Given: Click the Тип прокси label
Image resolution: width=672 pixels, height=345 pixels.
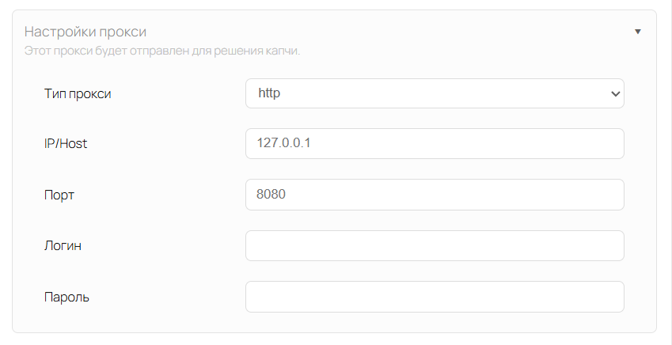Looking at the screenshot, I should coord(78,93).
